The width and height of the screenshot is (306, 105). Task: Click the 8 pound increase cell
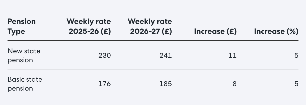235,84
